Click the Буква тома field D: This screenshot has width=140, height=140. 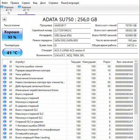(72, 45)
